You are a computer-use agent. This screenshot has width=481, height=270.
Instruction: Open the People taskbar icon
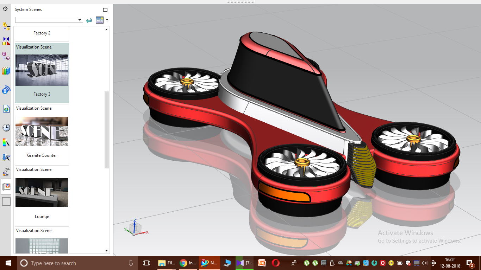coord(294,263)
